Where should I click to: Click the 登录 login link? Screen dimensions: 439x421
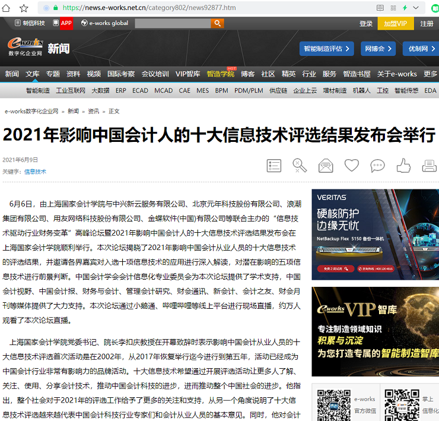click(366, 23)
